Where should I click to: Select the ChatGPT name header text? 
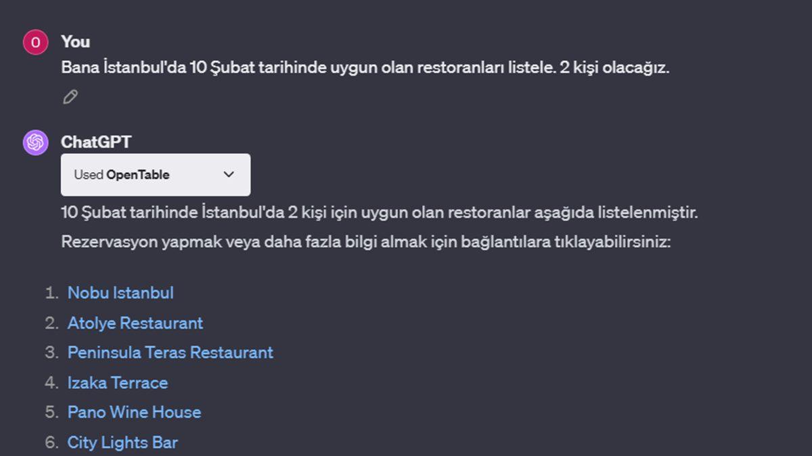97,142
